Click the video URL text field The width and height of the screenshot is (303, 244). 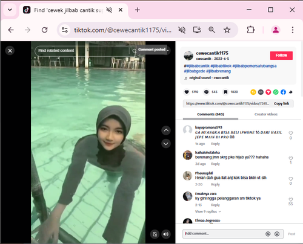tap(227, 103)
